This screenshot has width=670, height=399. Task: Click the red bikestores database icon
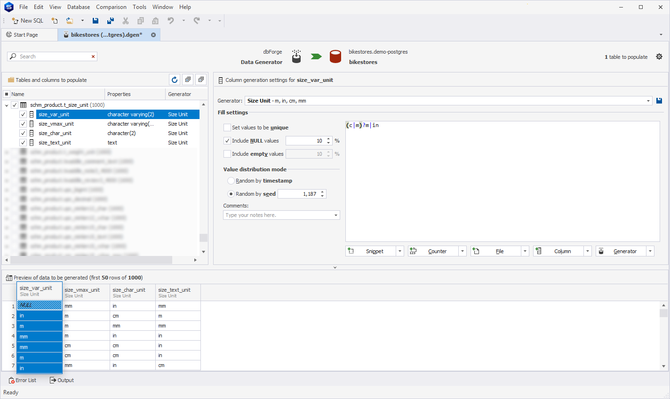click(x=335, y=56)
